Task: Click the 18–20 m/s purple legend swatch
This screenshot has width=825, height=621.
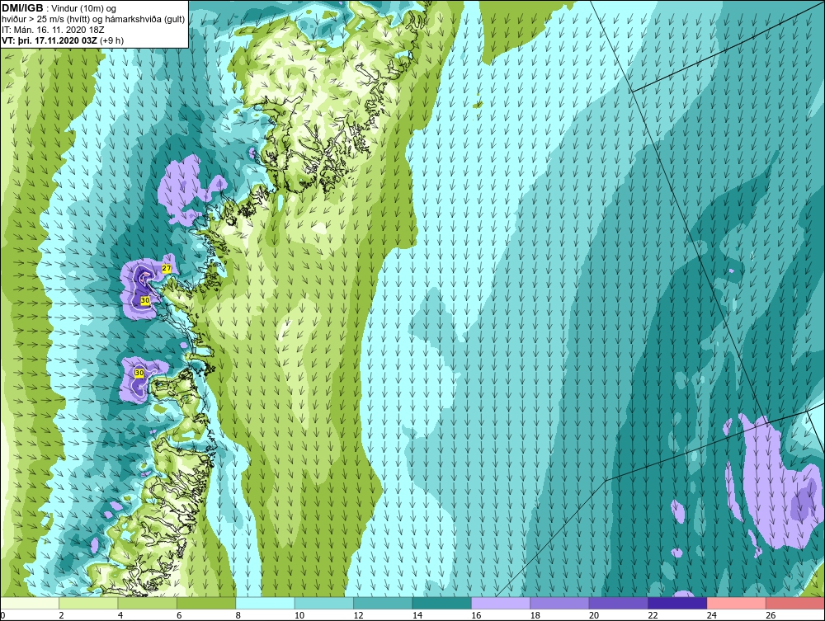Action: point(560,603)
